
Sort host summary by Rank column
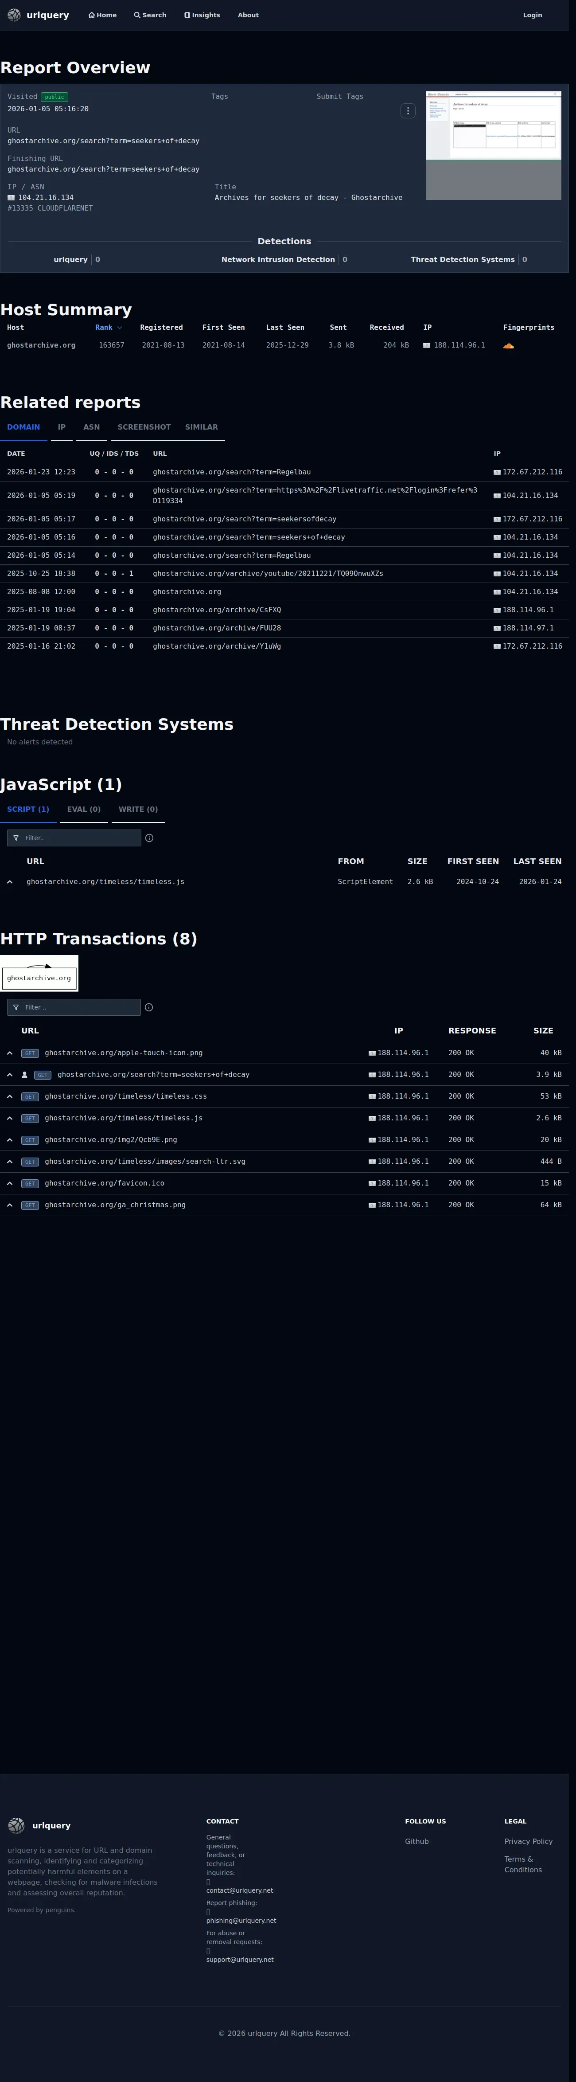108,327
